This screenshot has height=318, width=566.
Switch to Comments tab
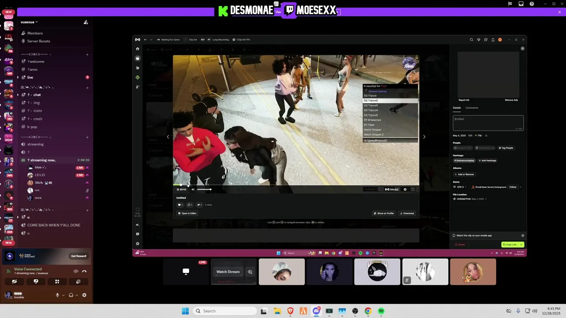[472, 108]
